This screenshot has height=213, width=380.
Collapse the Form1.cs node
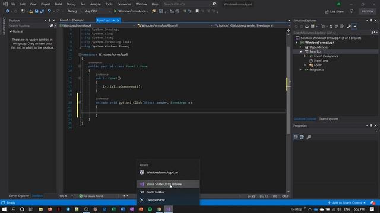coord(301,51)
